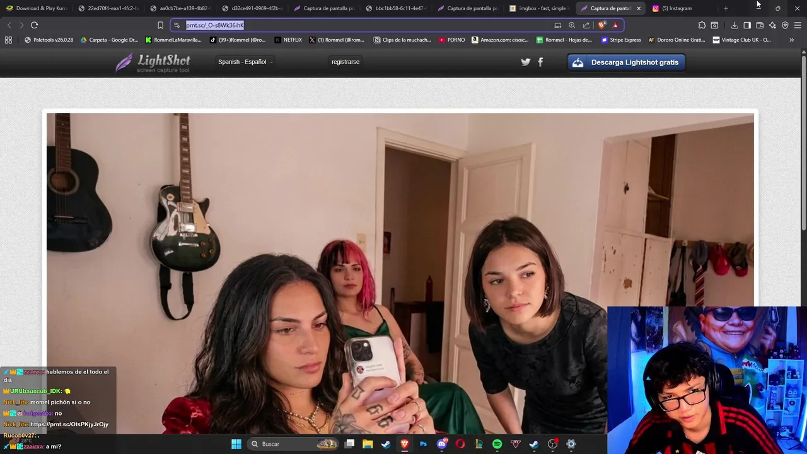Click the taskbar 'Buscar' search box

pos(293,444)
